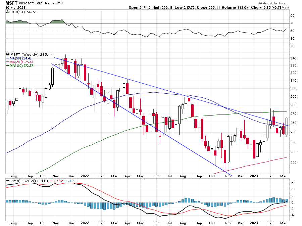Click the -4 label on PPO axis
The image size is (302, 226).
tap(292, 215)
